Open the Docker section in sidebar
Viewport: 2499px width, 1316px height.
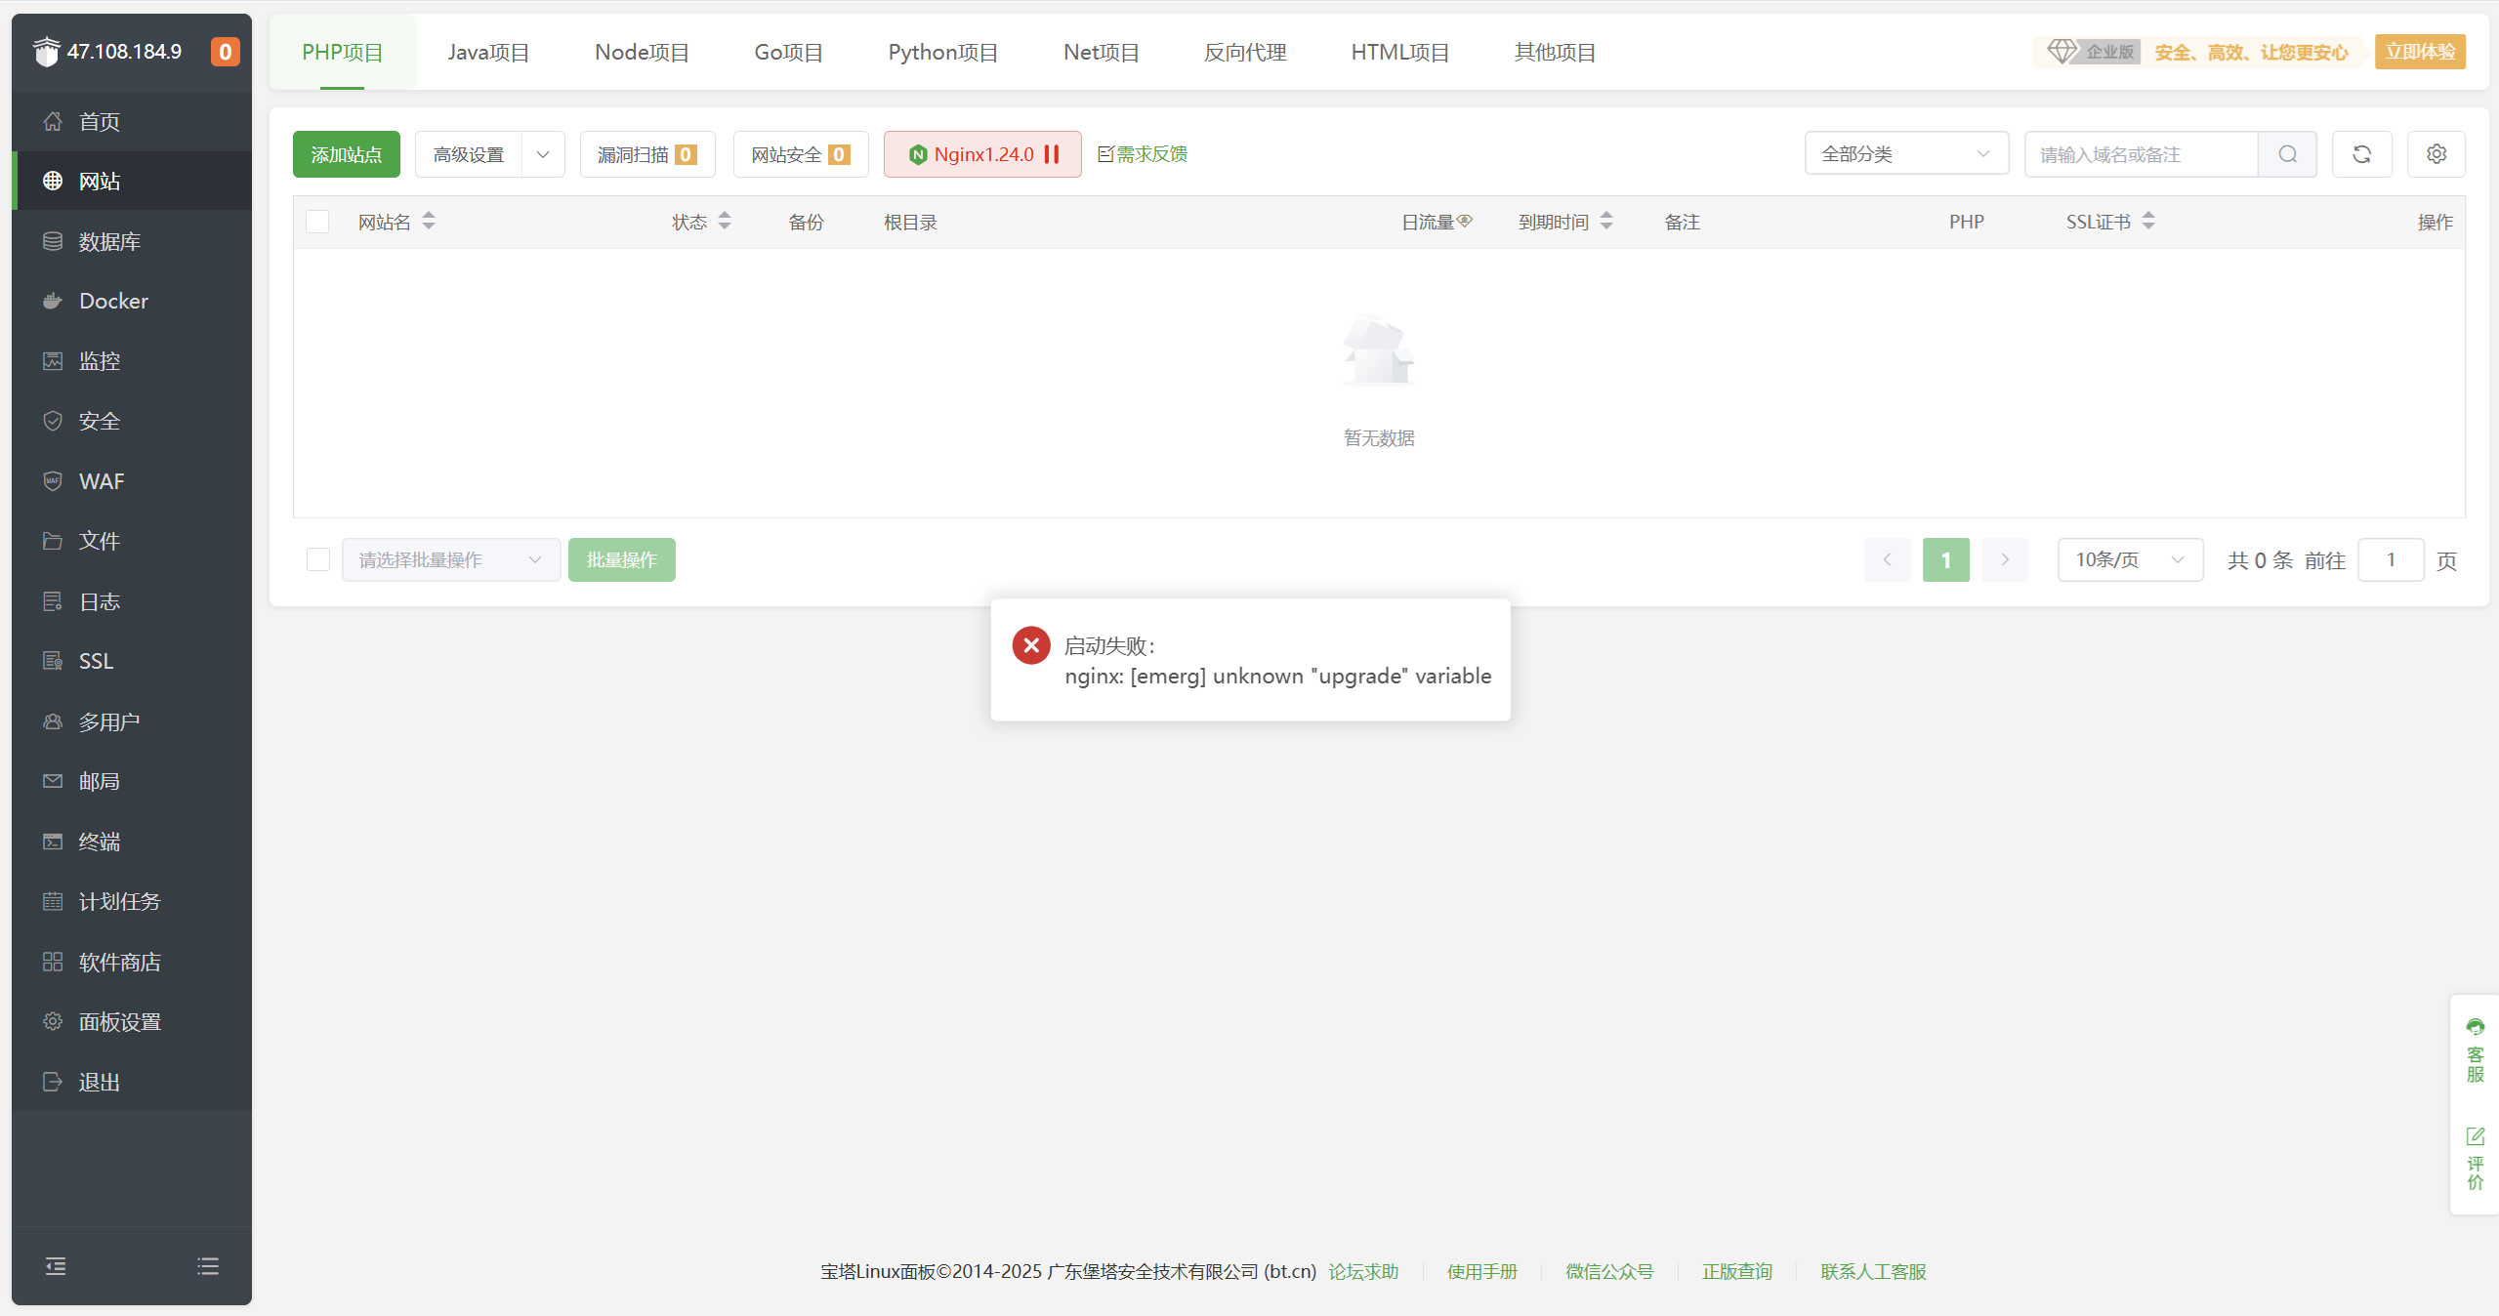point(132,301)
